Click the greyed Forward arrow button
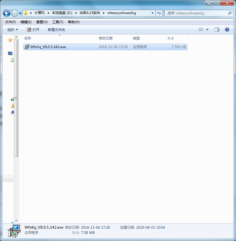 point(15,13)
